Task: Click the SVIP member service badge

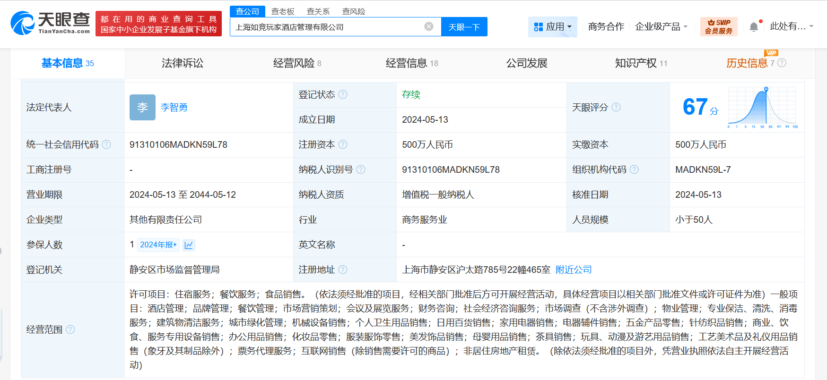Action: point(718,26)
